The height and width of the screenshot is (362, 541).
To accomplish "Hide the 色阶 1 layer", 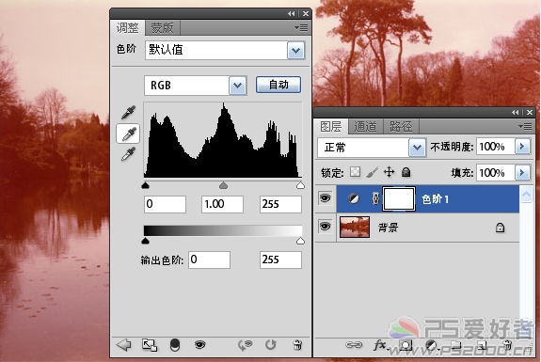I will coord(326,198).
